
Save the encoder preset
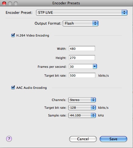(x=113, y=139)
